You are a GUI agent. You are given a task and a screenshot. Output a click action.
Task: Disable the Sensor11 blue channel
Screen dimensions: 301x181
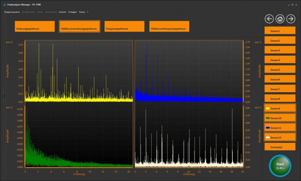tap(280, 128)
